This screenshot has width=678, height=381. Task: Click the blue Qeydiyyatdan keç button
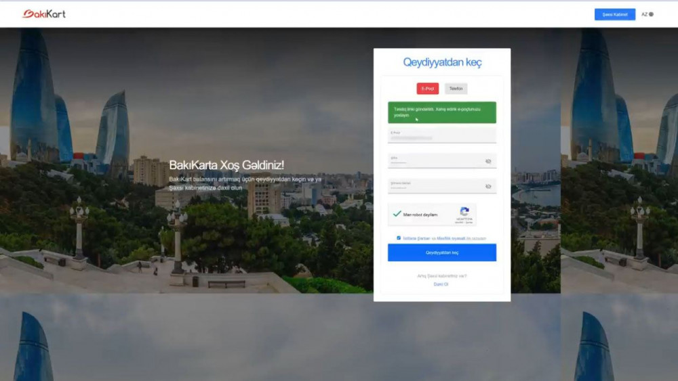442,252
